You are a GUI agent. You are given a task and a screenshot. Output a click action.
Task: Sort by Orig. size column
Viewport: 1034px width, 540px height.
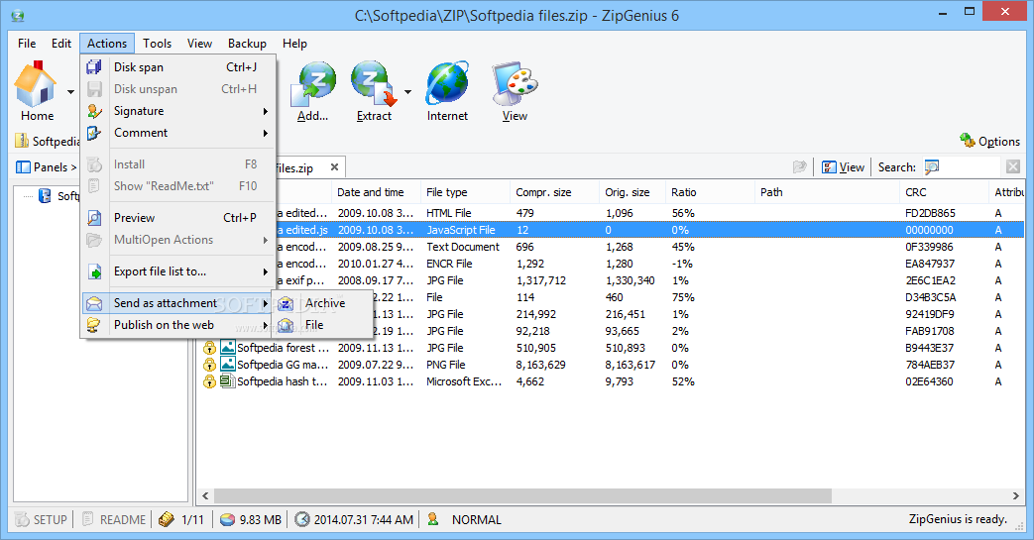632,192
